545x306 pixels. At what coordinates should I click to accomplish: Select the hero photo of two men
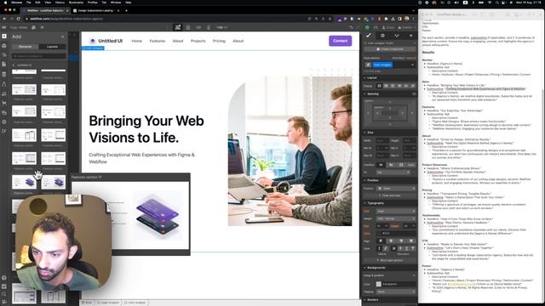(x=290, y=151)
